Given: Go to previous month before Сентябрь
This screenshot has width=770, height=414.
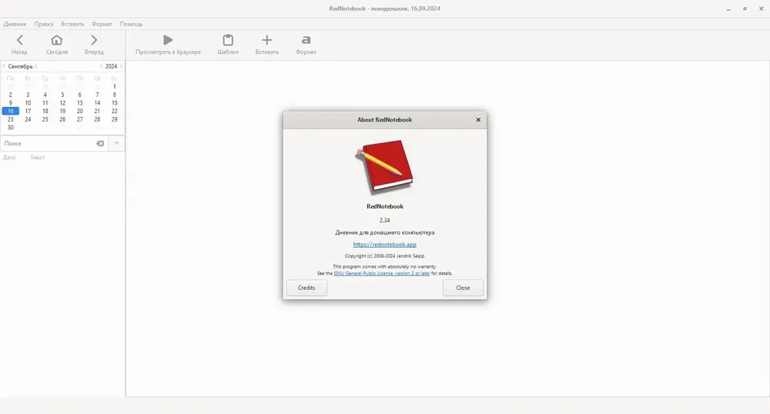Looking at the screenshot, I should click(x=4, y=66).
